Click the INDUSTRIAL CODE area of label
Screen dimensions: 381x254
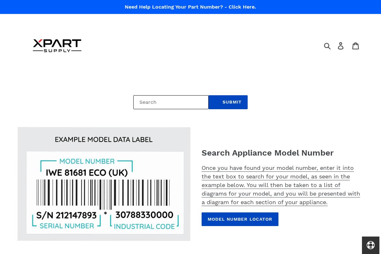(145, 226)
